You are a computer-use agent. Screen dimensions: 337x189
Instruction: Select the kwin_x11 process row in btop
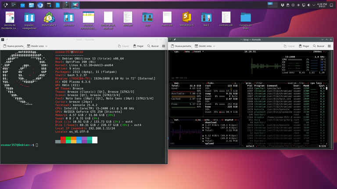click(x=285, y=99)
